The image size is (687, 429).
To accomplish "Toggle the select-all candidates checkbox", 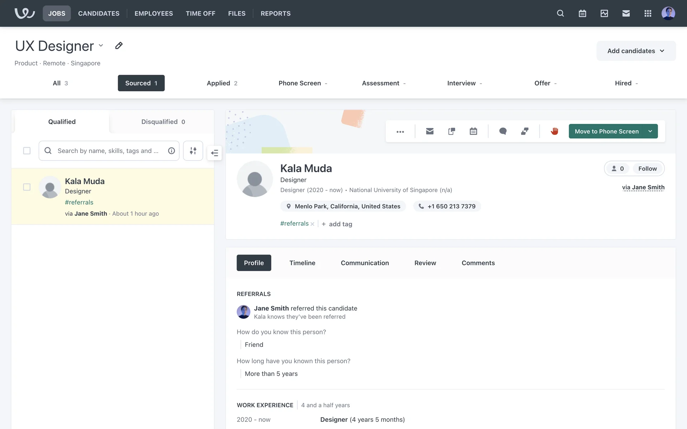I will tap(27, 151).
